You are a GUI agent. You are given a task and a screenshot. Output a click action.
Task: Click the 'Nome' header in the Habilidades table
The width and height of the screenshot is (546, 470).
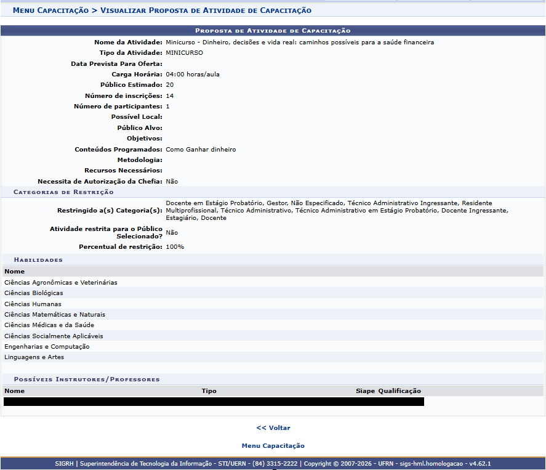[14, 272]
